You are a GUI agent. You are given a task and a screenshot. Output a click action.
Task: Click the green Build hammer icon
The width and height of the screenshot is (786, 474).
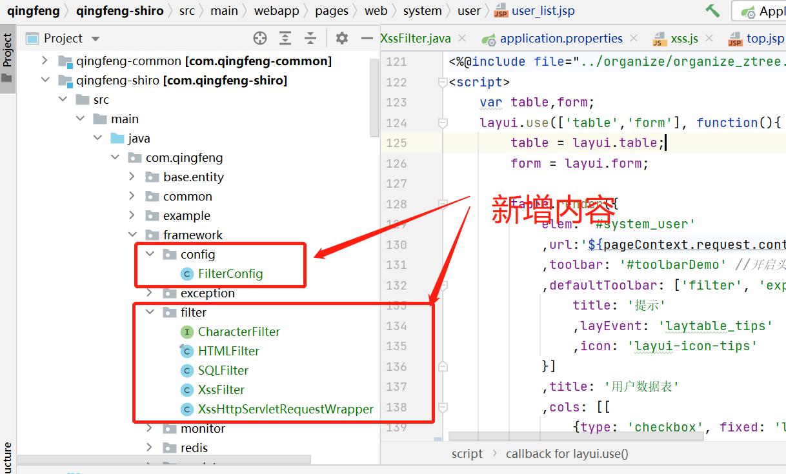(x=713, y=11)
